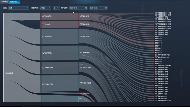Open calendar icon of end date 2020-10-29
Viewport: 190px width, 107px height.
[x=106, y=8]
